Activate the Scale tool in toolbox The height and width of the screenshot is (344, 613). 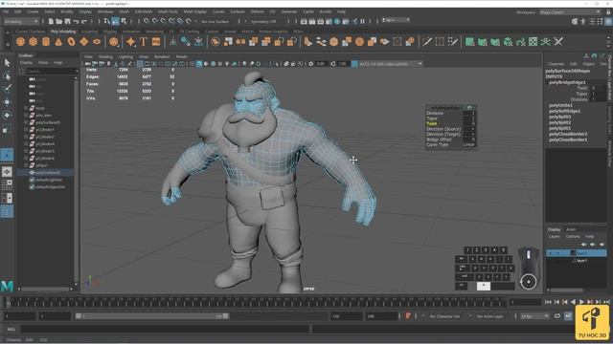(7, 129)
